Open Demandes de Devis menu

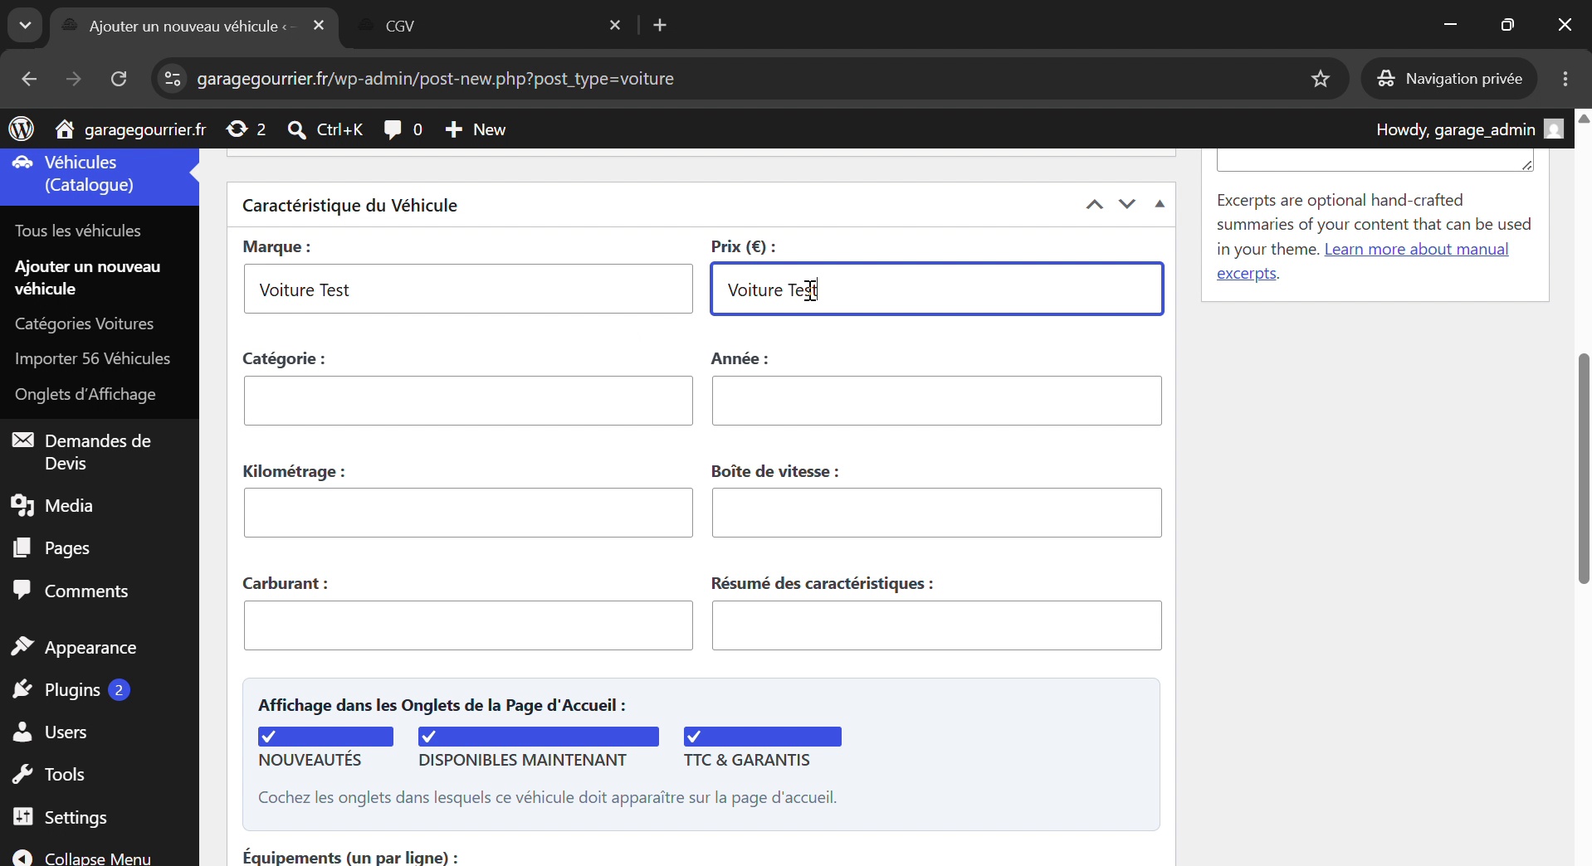pos(98,452)
